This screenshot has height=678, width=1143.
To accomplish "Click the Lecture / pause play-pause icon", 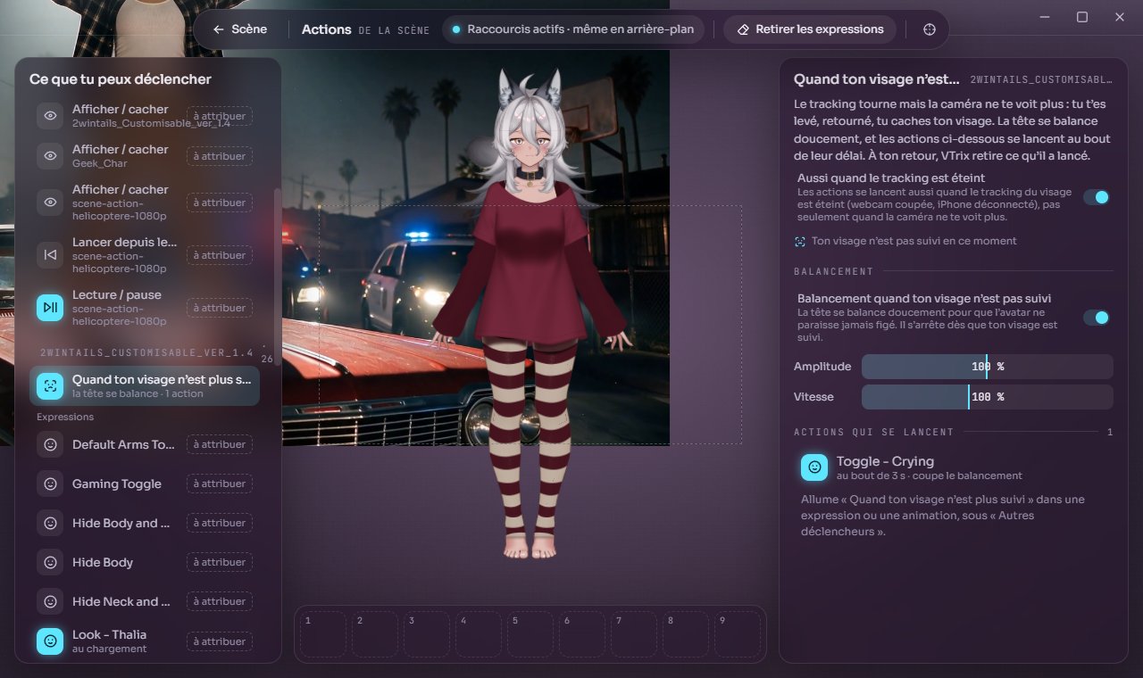I will click(50, 308).
